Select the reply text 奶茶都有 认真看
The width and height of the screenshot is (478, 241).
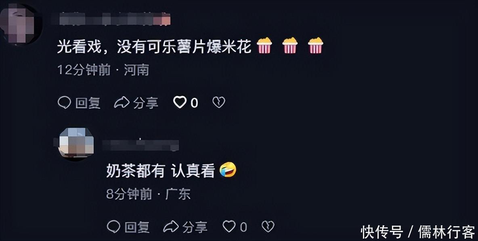pos(161,171)
